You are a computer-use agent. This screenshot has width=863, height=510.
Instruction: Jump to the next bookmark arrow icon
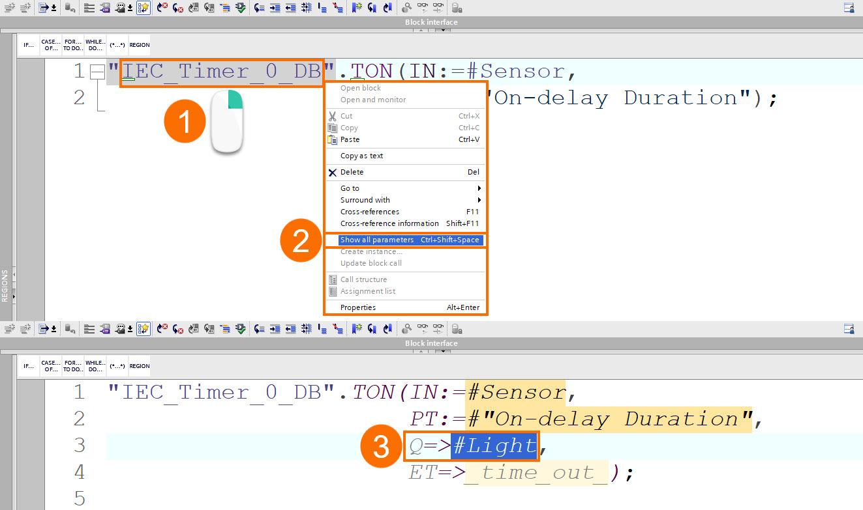(386, 8)
